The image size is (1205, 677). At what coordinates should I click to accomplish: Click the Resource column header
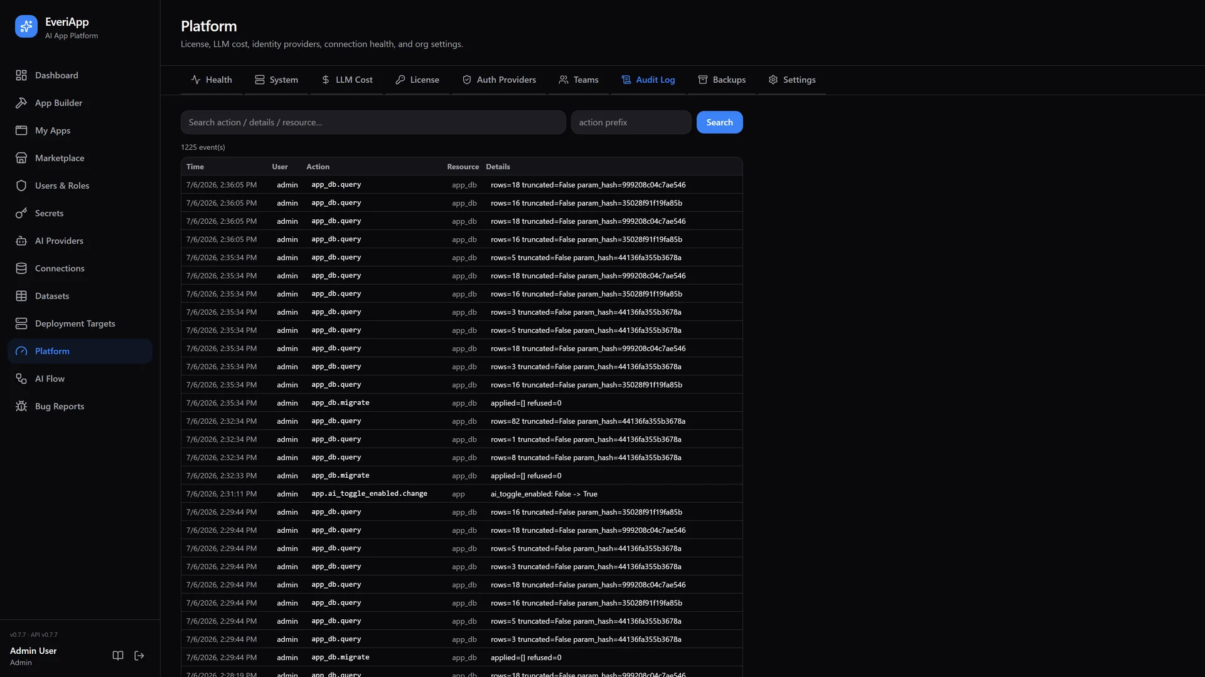(x=463, y=167)
